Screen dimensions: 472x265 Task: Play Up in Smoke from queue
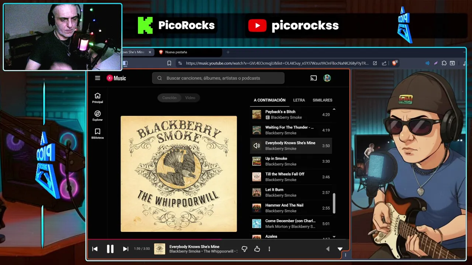click(291, 161)
